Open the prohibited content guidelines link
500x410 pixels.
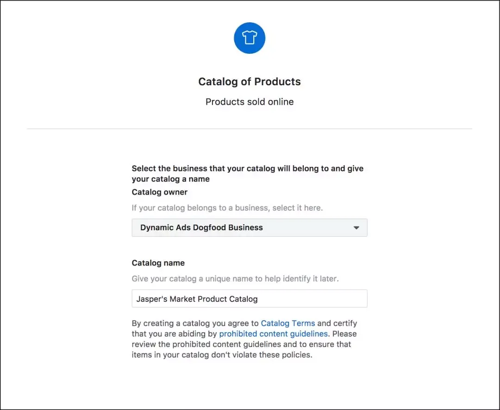pyautogui.click(x=273, y=334)
